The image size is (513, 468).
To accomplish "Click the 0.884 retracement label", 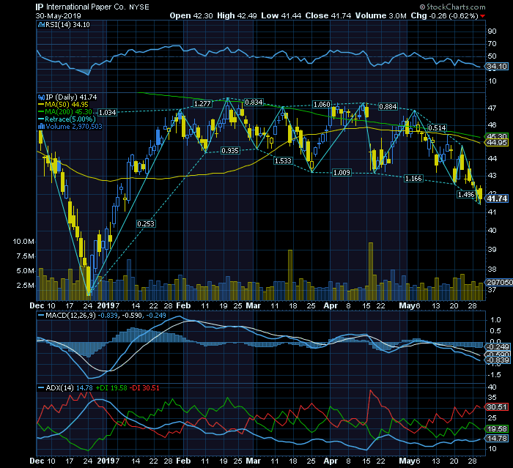I will (388, 107).
